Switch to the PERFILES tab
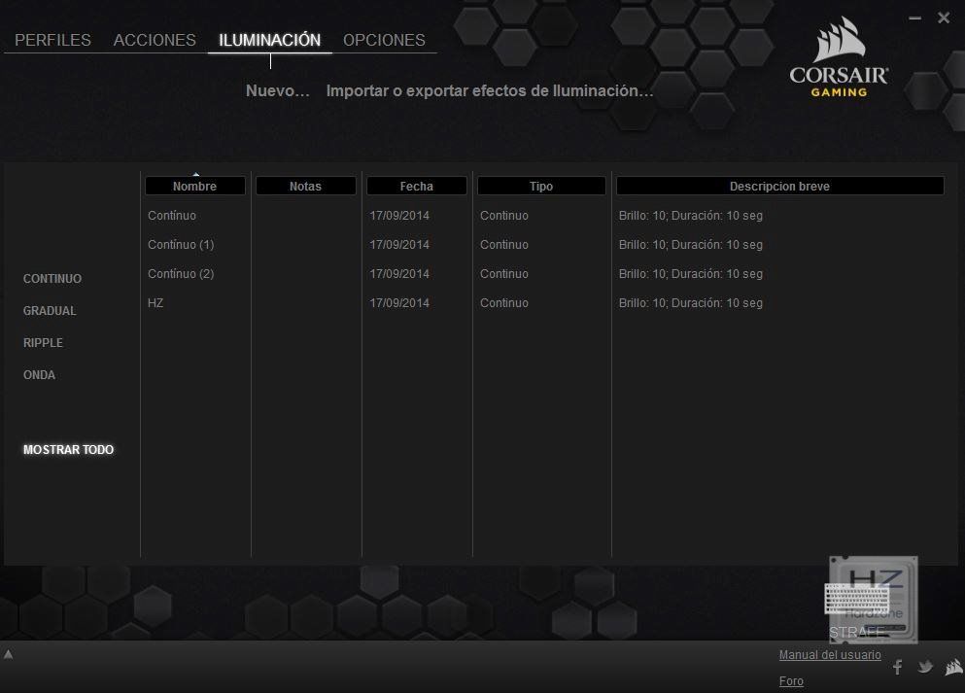965x693 pixels. (52, 40)
